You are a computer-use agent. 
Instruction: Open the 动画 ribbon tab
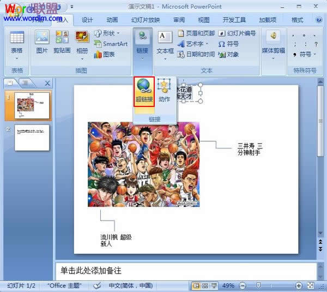(x=112, y=20)
